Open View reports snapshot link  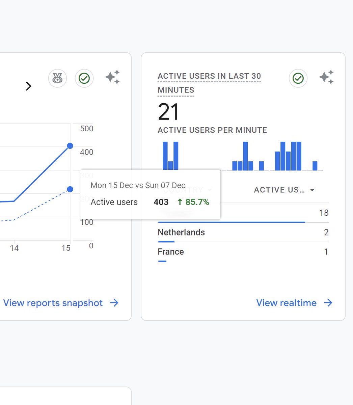point(53,303)
